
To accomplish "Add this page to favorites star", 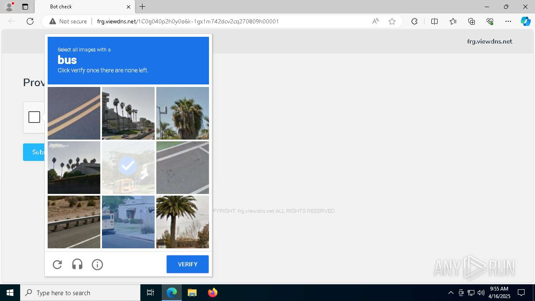I will click(392, 21).
